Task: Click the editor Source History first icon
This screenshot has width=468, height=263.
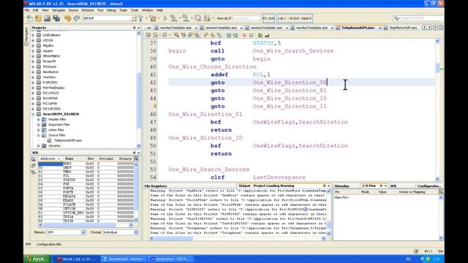Action: (x=148, y=35)
